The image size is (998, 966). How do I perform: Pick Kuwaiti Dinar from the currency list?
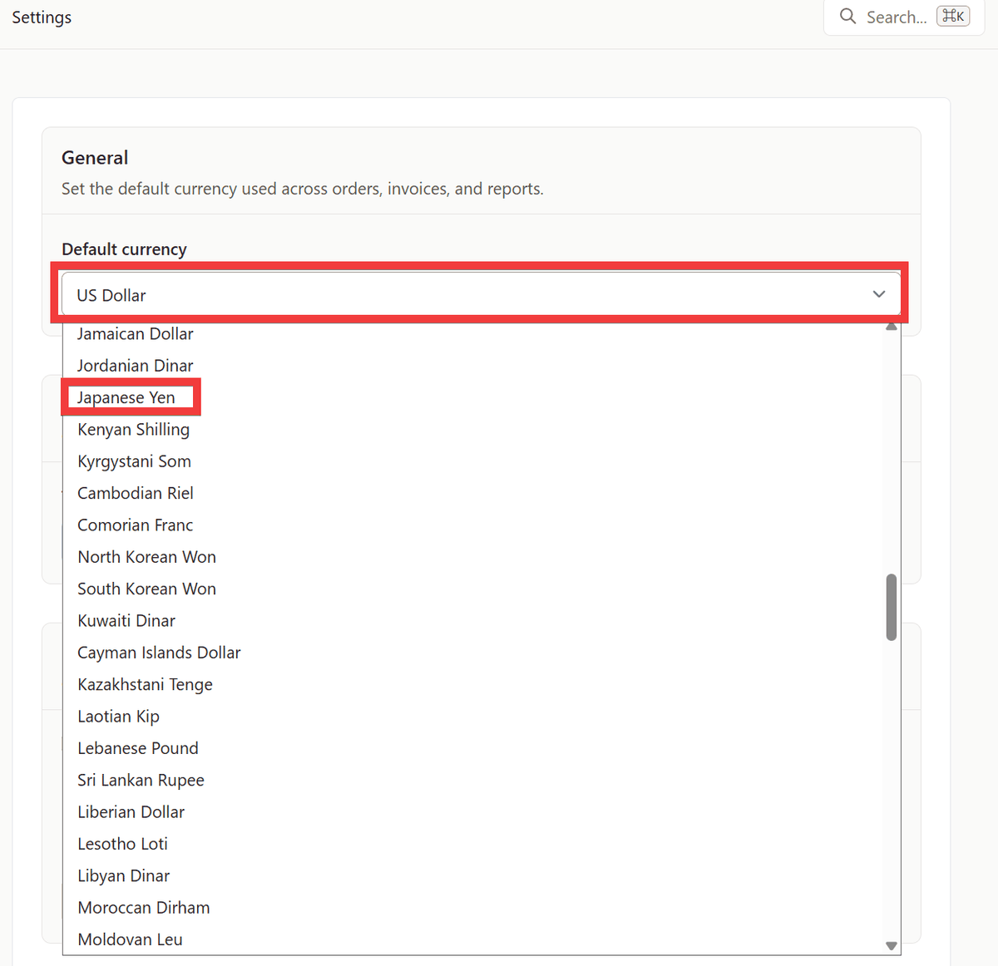tap(126, 621)
